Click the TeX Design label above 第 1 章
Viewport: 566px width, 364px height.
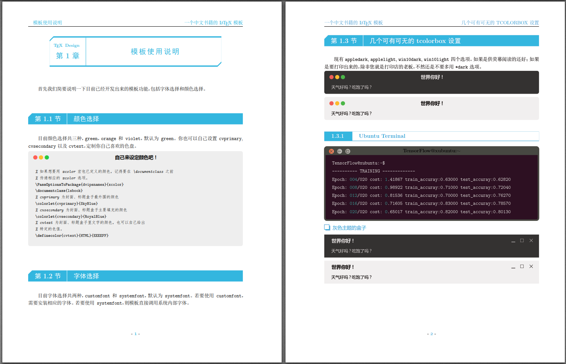(66, 45)
